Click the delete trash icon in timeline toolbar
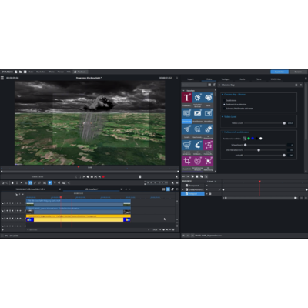 pyautogui.click(x=12, y=182)
